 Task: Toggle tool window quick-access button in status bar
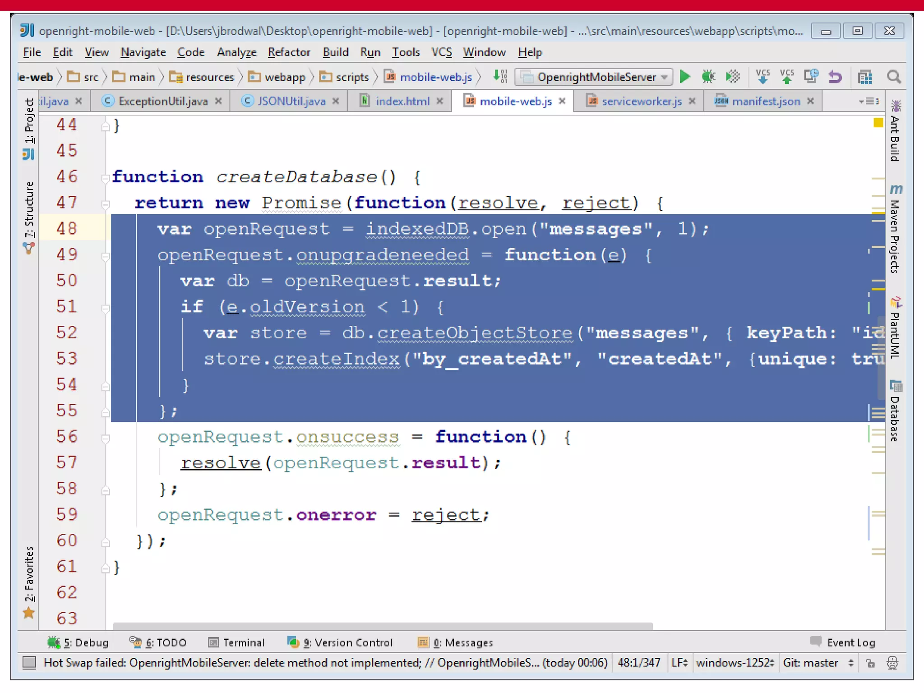pos(29,662)
